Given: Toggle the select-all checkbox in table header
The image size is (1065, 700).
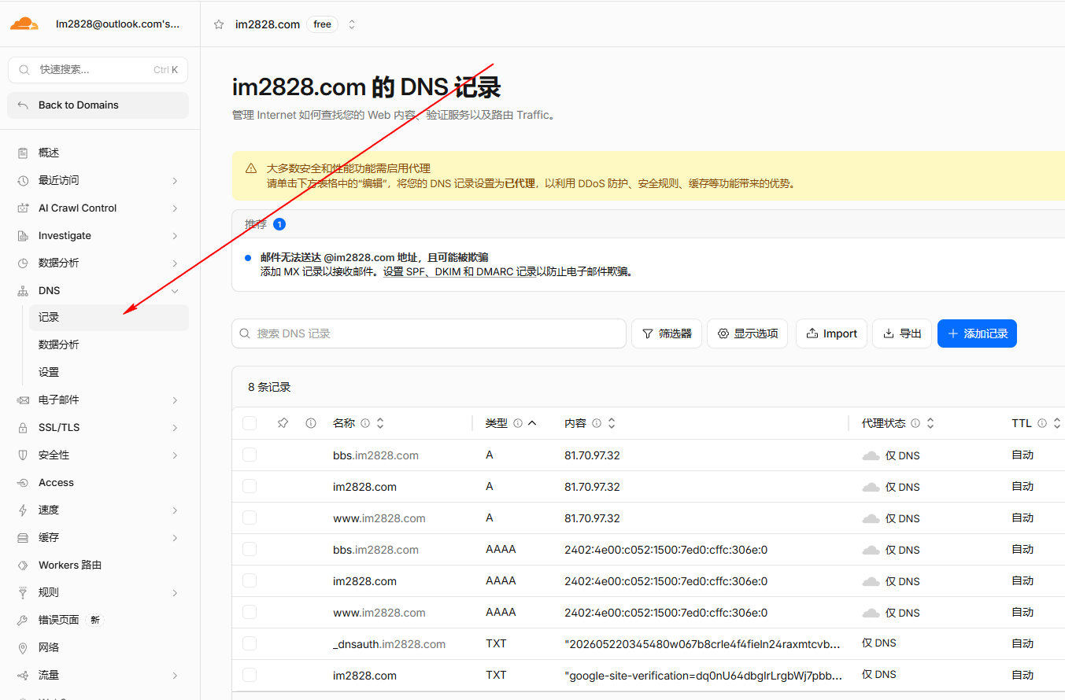Looking at the screenshot, I should [250, 423].
